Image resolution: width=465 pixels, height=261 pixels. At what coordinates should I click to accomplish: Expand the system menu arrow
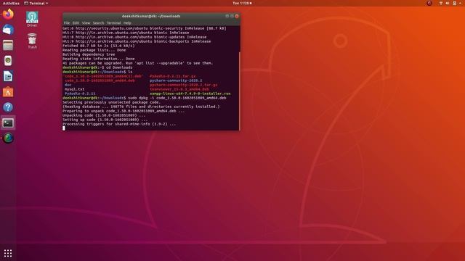pos(460,3)
